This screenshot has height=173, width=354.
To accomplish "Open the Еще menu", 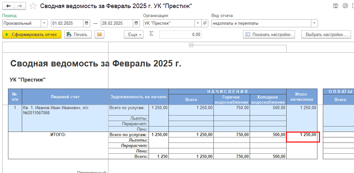I will point(134,34).
